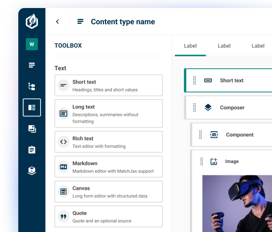The width and height of the screenshot is (272, 232).
Task: Click the Markdown M↓ icon
Action: (63, 167)
